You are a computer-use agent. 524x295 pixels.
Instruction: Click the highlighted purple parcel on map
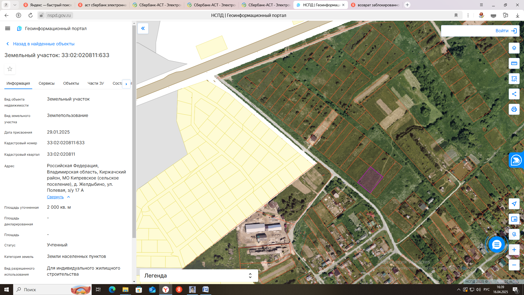coord(370,179)
